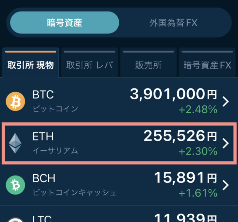Screen dimensions: 238x222
Task: Open ETH details via right chevron
Action: 225,143
